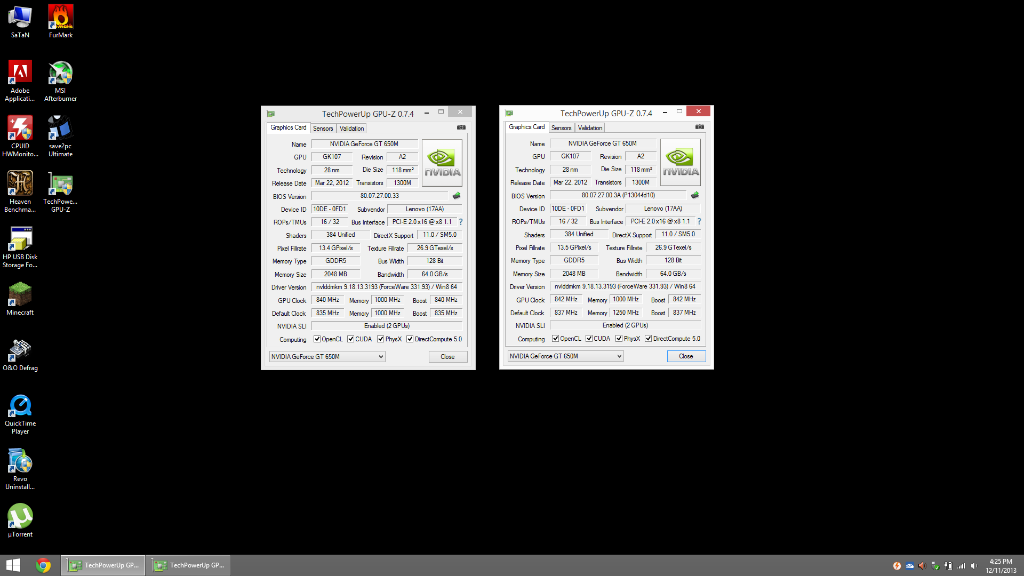This screenshot has width=1024, height=576.
Task: Click the 840 MHz GPU Clock value
Action: tap(327, 300)
